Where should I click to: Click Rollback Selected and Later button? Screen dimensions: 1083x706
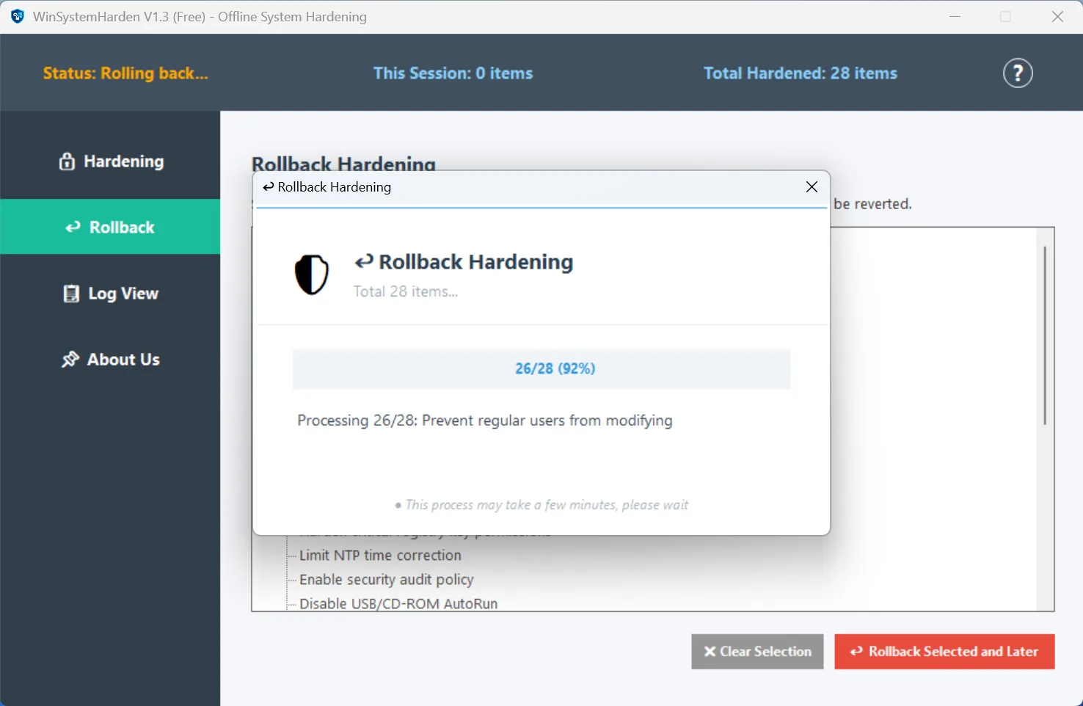944,652
